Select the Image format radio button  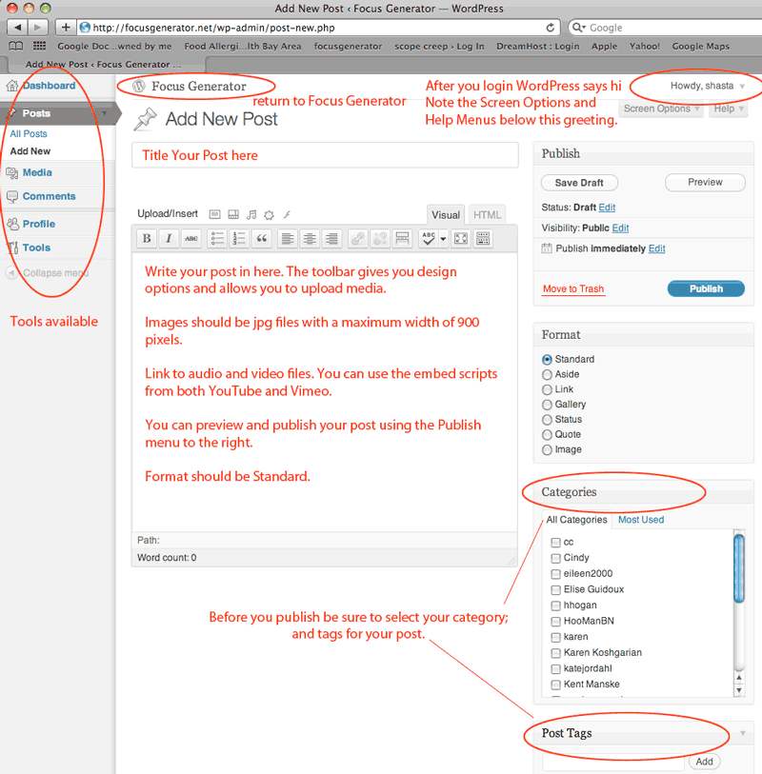point(547,449)
